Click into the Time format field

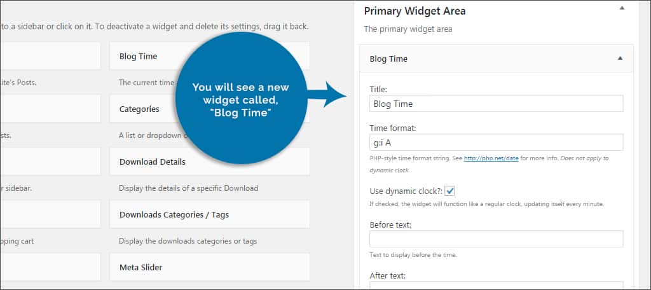496,142
